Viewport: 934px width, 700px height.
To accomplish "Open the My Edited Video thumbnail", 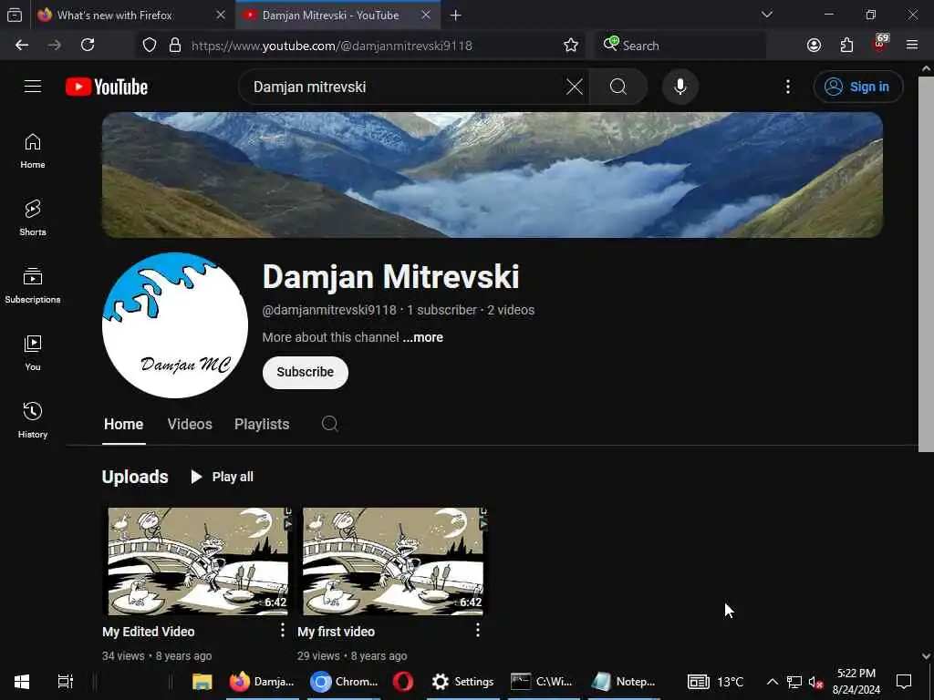I will click(x=198, y=561).
